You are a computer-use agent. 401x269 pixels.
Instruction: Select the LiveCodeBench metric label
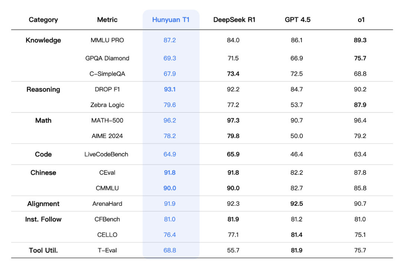coord(107,154)
